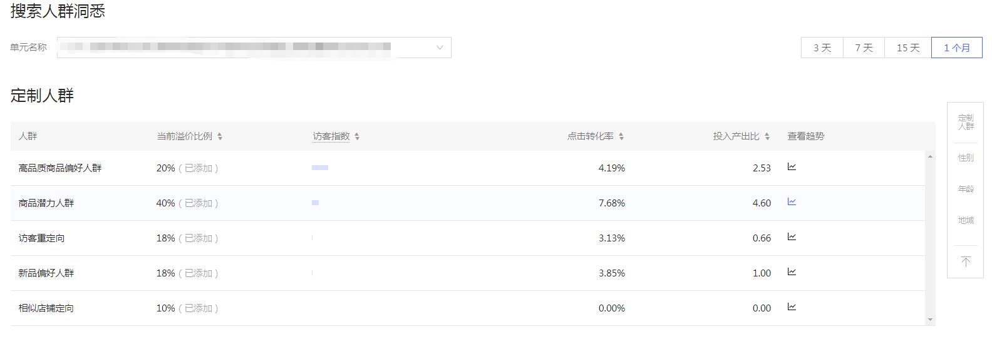Open trend icon in 商品潜力人群 row

[792, 202]
